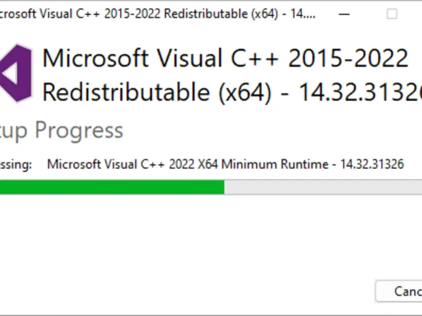Select the 'Microsoft Visual C++ 2015-2022' heading line
Image resolution: width=422 pixels, height=316 pixels.
pyautogui.click(x=225, y=58)
